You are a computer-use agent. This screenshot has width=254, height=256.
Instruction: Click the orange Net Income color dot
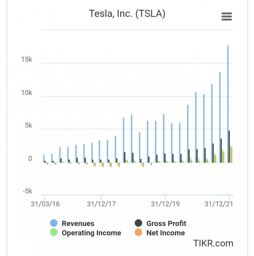(138, 233)
